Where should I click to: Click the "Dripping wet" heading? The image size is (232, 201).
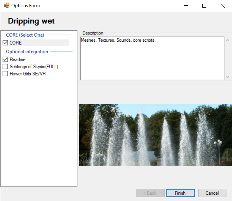(x=31, y=21)
